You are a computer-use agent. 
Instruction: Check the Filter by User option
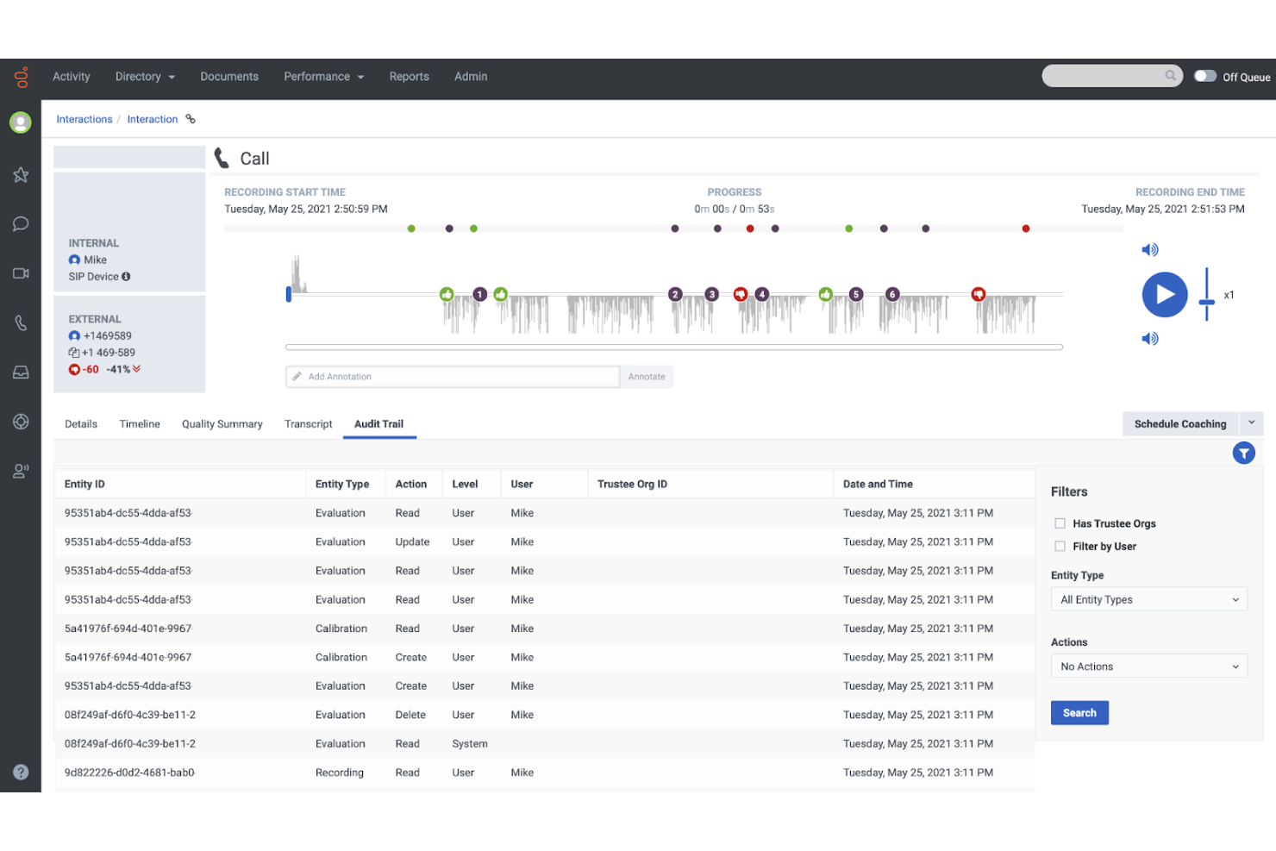pos(1060,546)
